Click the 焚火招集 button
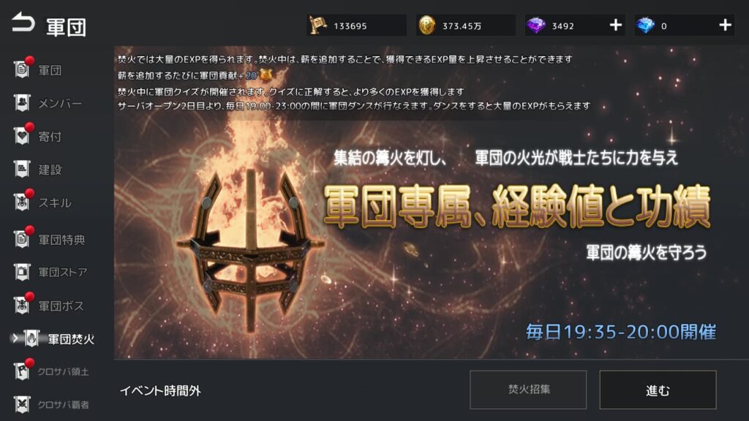The height and width of the screenshot is (421, 749). pyautogui.click(x=528, y=390)
